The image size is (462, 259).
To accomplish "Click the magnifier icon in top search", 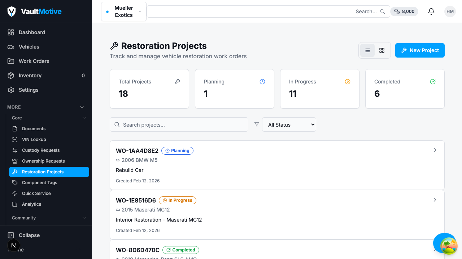I will pos(383,12).
